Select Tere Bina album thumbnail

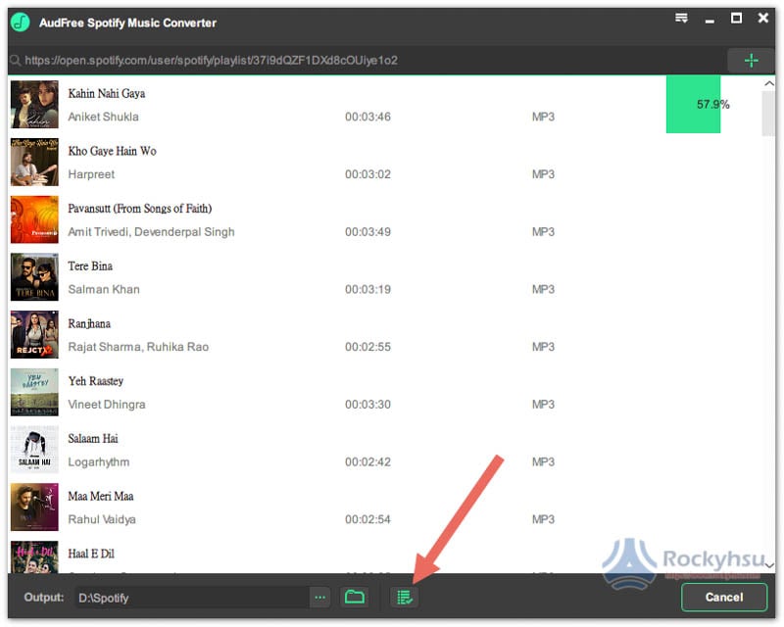pos(34,277)
